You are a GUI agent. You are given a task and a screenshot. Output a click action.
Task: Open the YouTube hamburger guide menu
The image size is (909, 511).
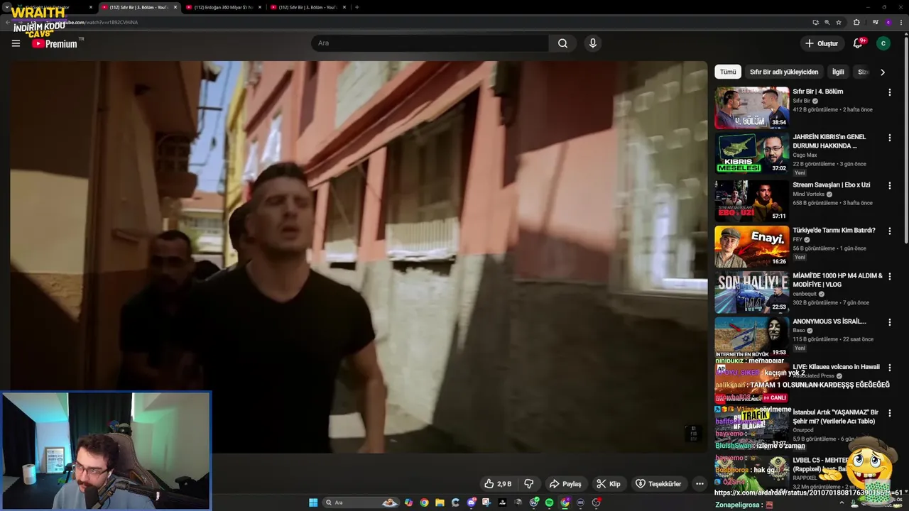tap(16, 43)
